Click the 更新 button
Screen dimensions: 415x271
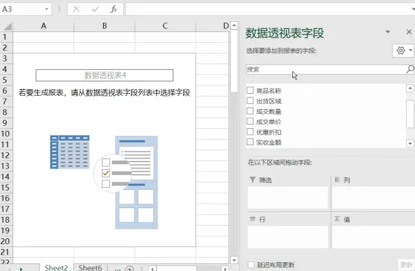[x=406, y=265]
